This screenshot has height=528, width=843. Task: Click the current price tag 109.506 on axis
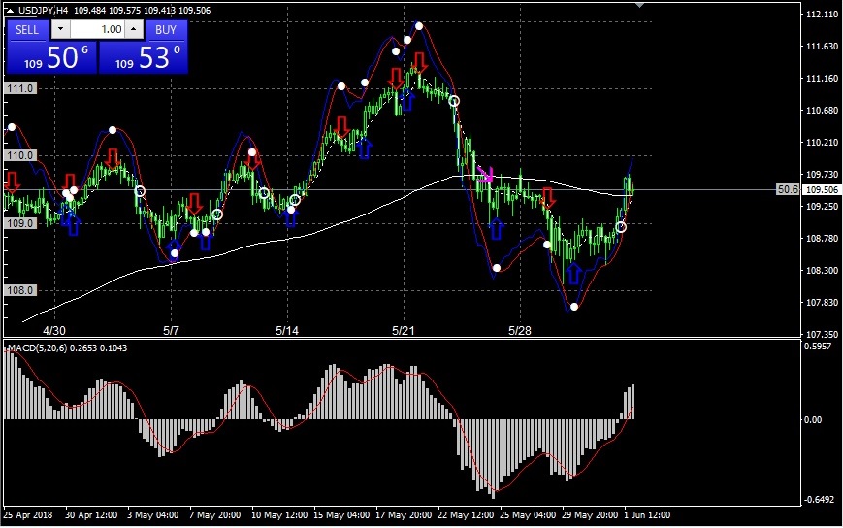pos(822,190)
